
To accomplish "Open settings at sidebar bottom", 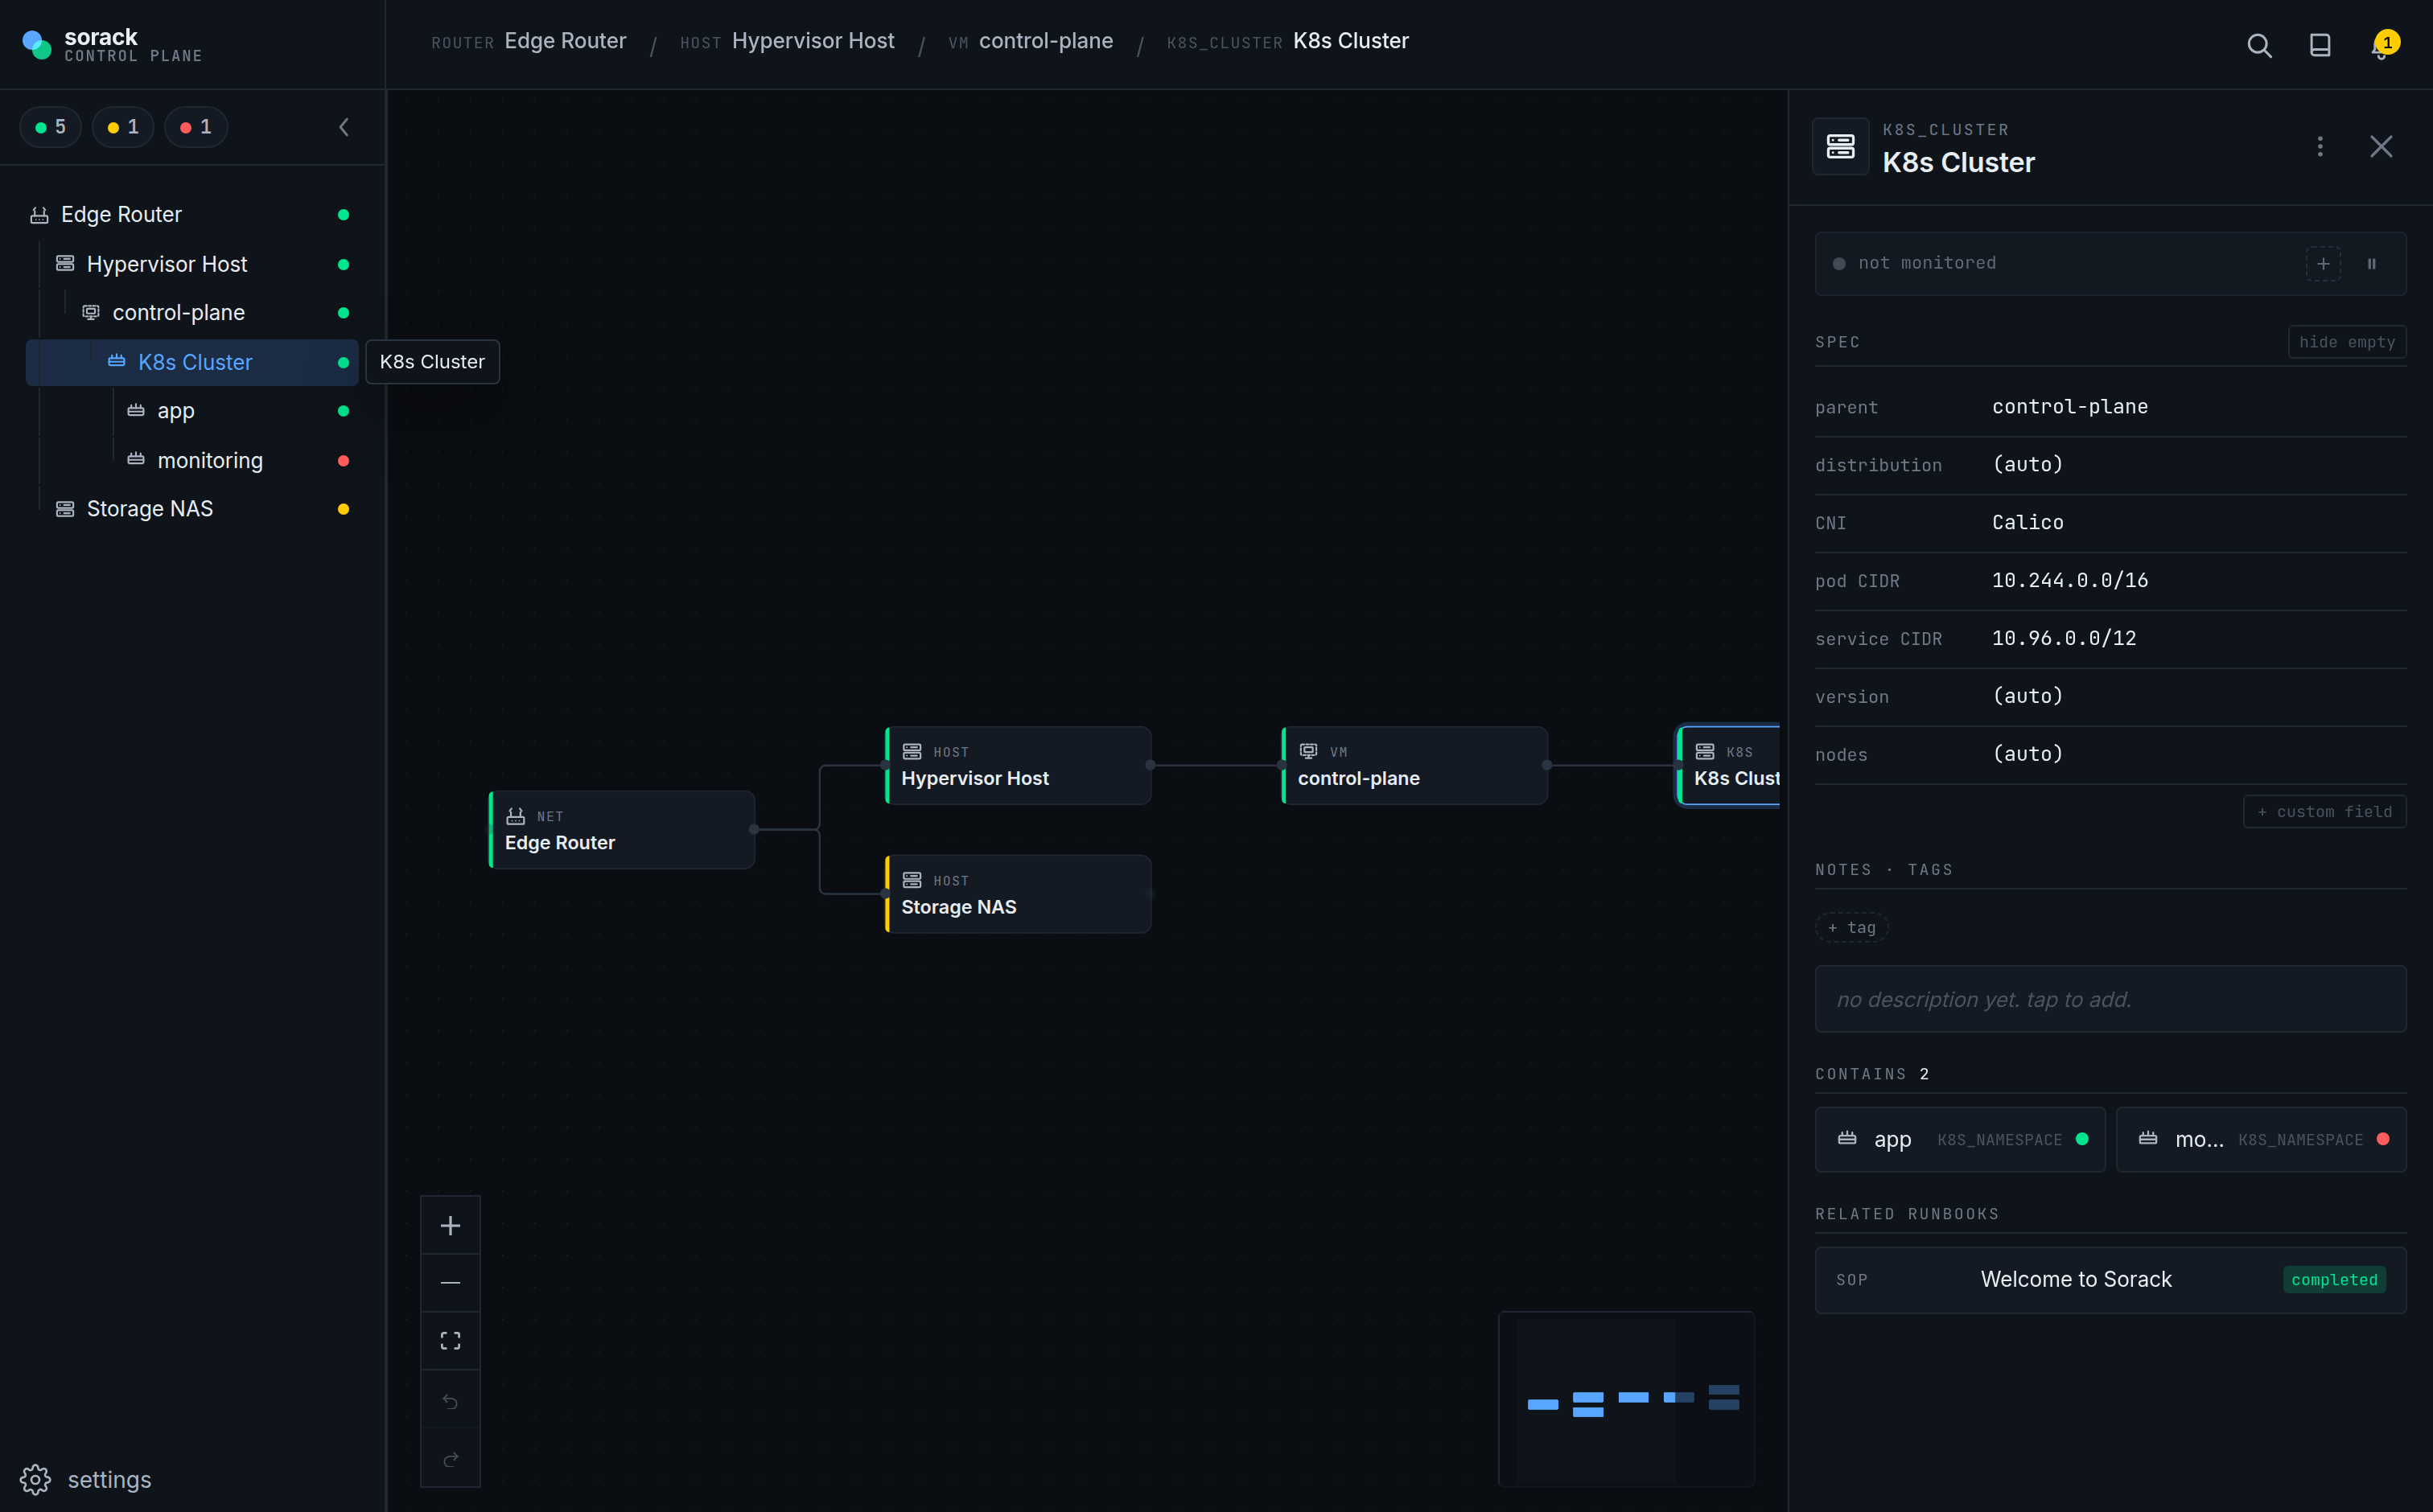I will [x=86, y=1479].
